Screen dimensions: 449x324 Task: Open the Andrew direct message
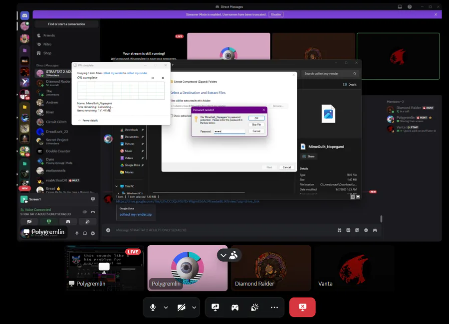click(53, 103)
